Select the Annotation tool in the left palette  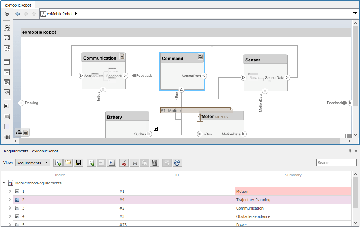[x=7, y=106]
